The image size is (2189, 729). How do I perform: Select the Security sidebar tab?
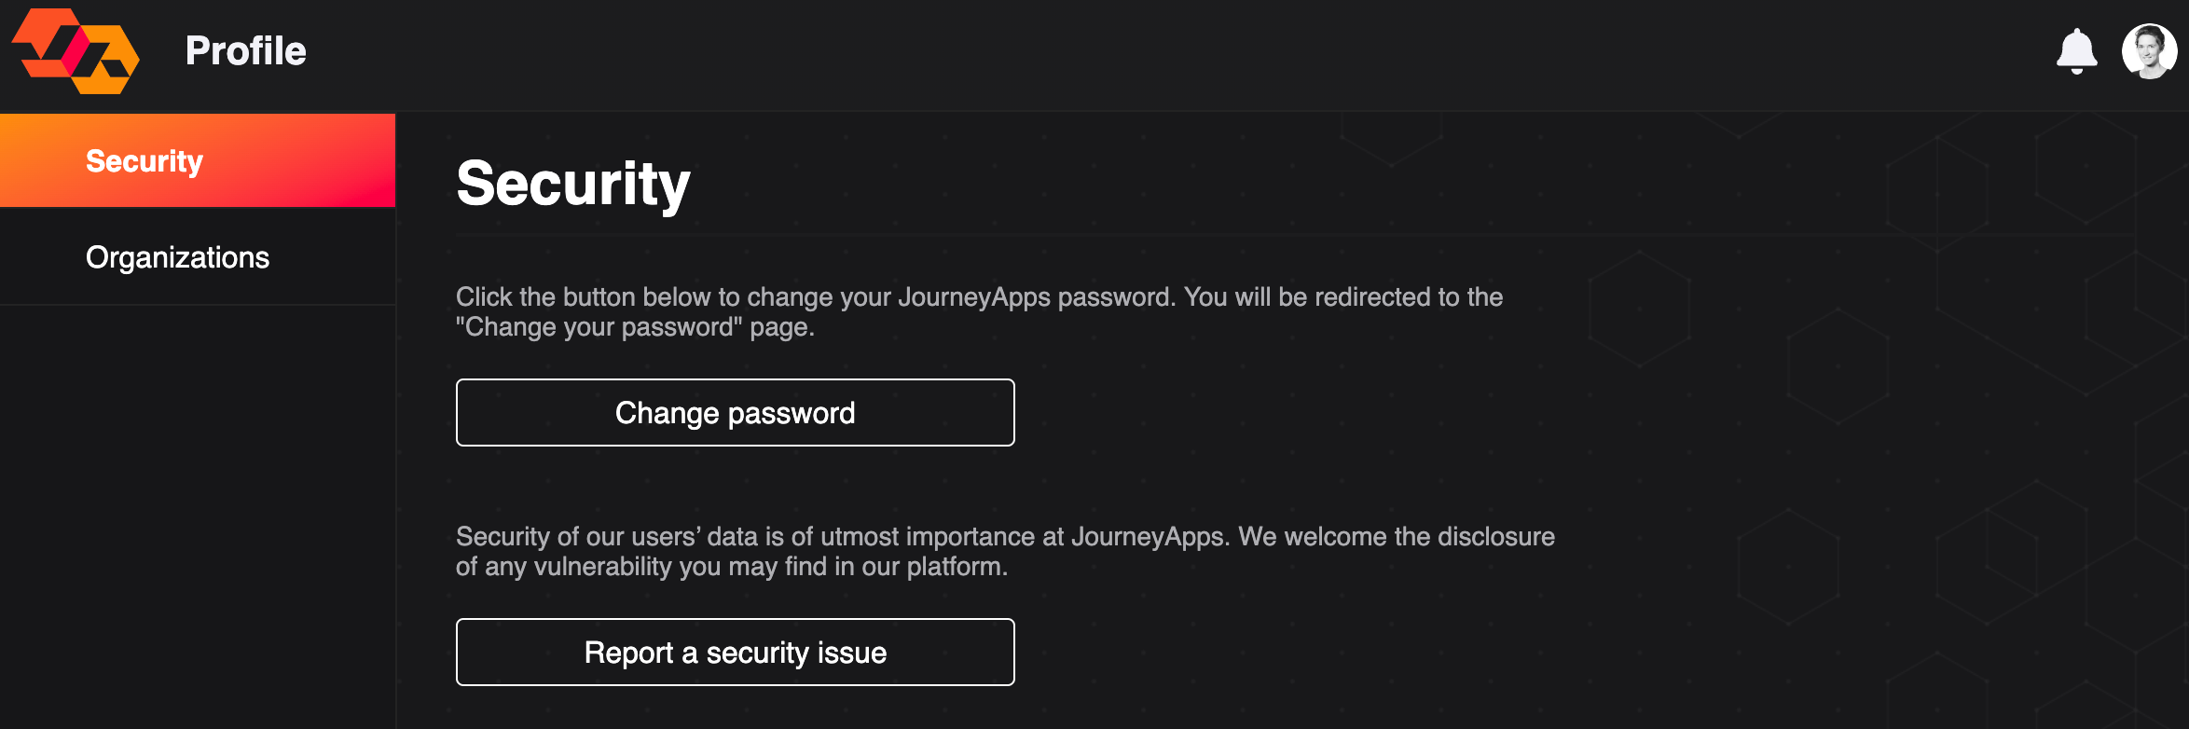click(x=198, y=160)
